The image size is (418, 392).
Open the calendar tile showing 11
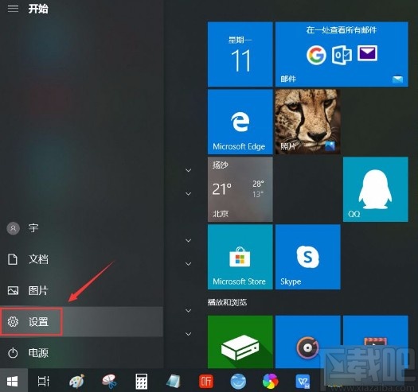[240, 54]
